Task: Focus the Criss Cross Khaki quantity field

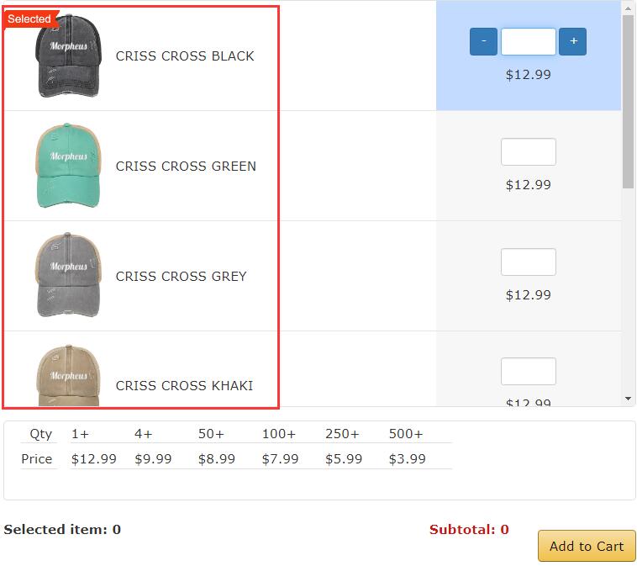Action: (528, 371)
